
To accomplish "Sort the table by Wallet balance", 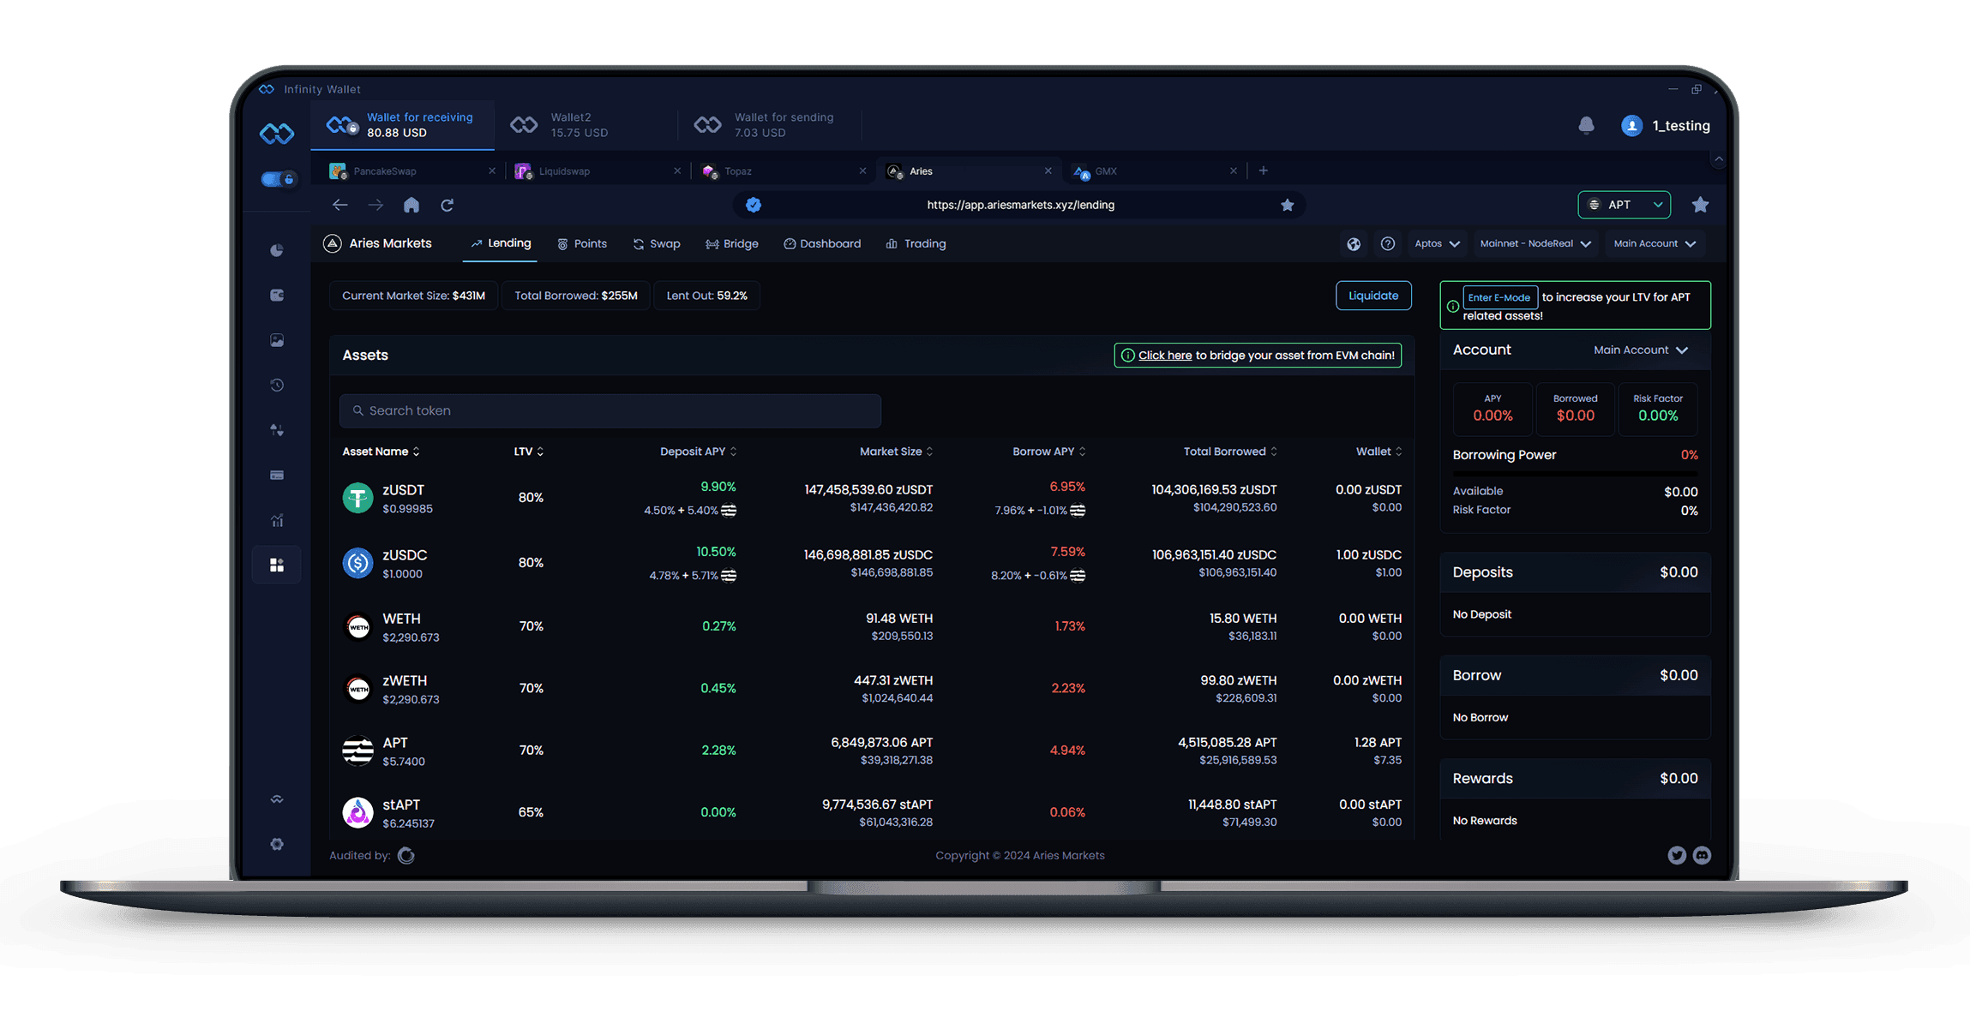I will 1378,452.
